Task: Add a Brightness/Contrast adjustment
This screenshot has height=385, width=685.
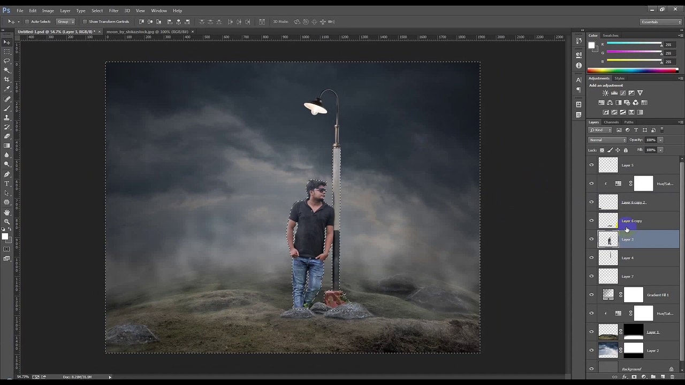Action: click(x=605, y=93)
